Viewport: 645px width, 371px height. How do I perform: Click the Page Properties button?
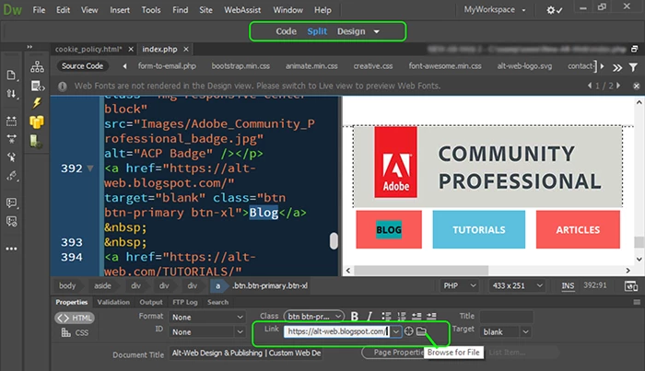click(393, 352)
